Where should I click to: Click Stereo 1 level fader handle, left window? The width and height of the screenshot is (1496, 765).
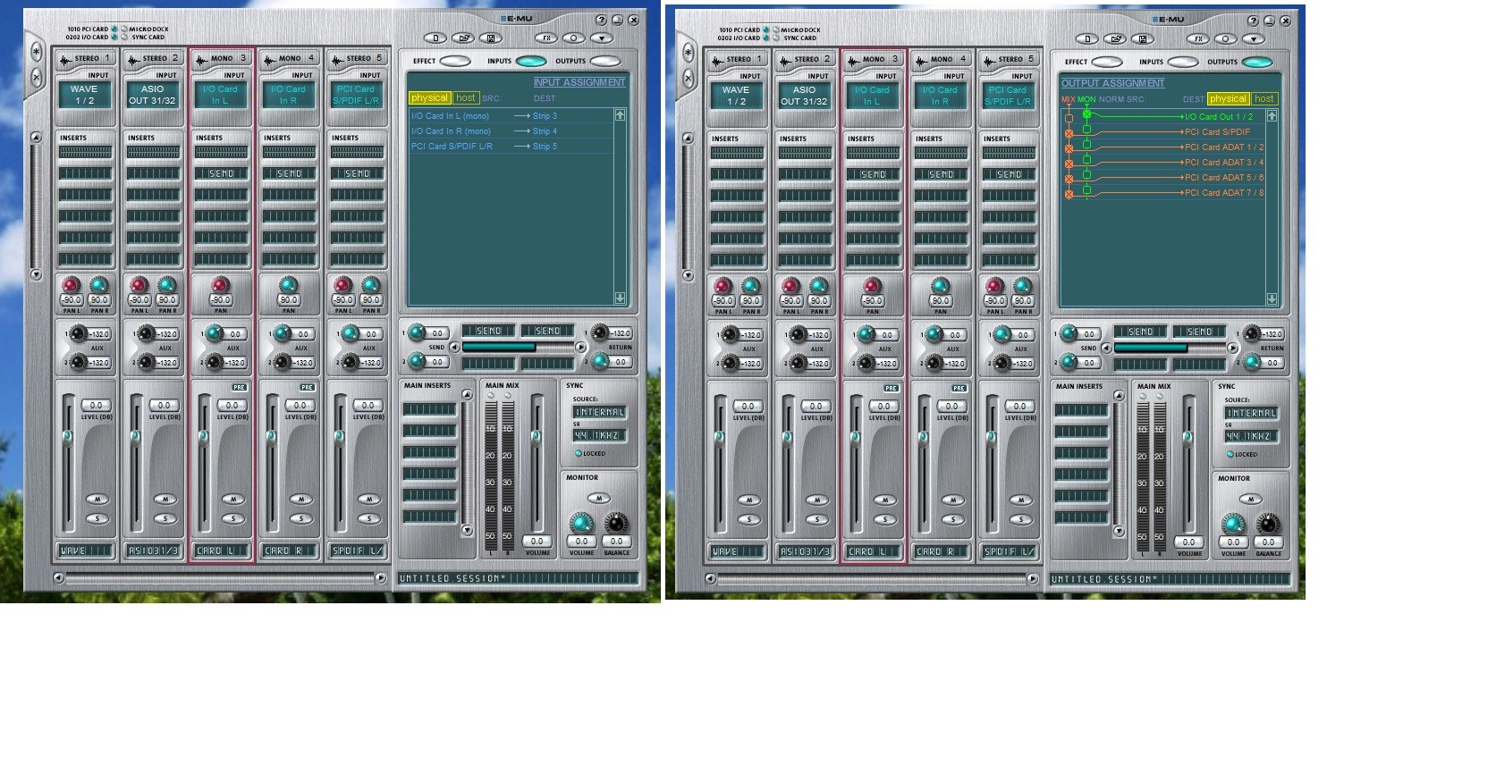pyautogui.click(x=67, y=436)
